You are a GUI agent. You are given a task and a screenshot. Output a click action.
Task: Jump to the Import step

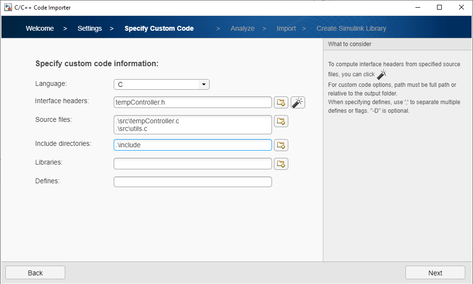click(286, 28)
